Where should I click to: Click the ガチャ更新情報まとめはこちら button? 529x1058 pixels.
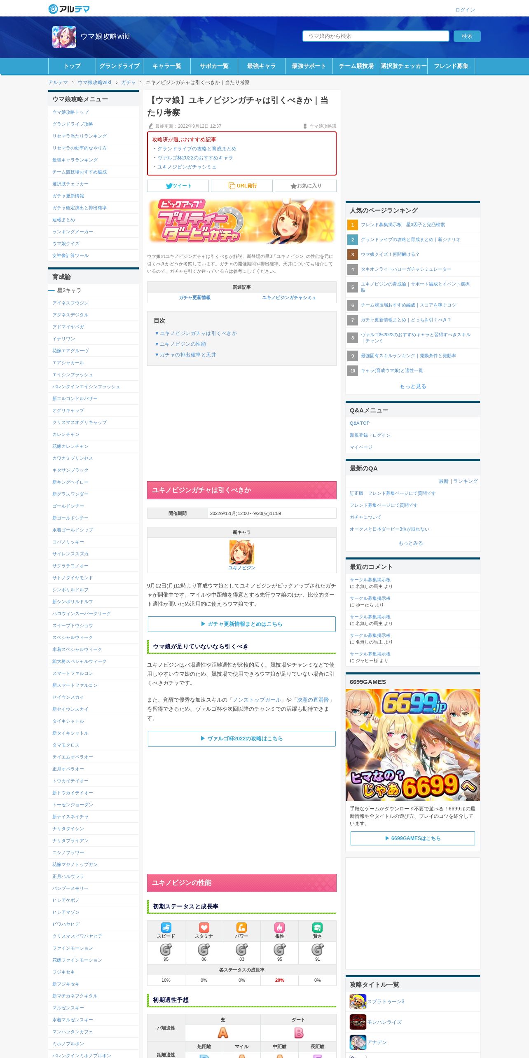[242, 624]
